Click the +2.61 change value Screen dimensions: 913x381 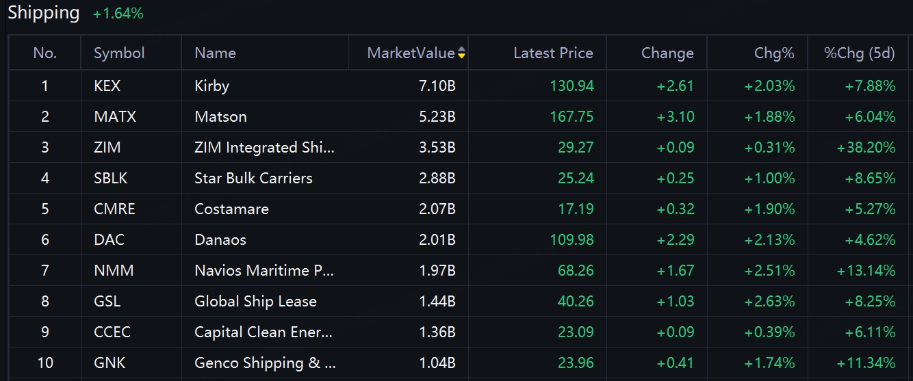point(676,86)
